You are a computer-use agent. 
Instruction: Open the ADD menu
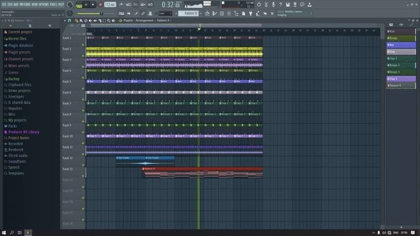(16, 5)
